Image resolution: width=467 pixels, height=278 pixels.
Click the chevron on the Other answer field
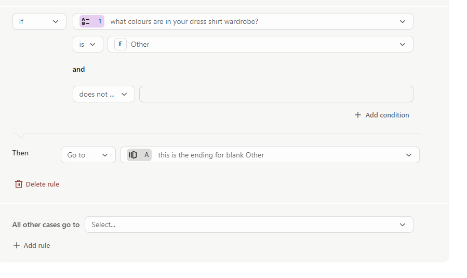403,44
